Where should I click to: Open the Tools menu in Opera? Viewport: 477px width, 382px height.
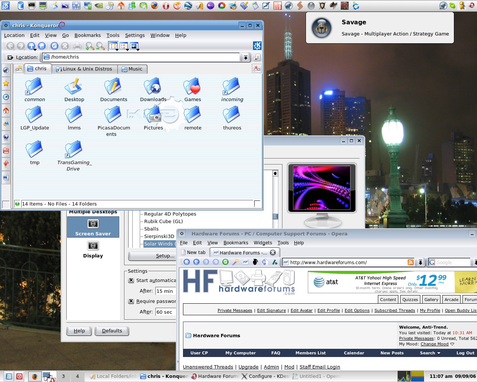click(283, 243)
